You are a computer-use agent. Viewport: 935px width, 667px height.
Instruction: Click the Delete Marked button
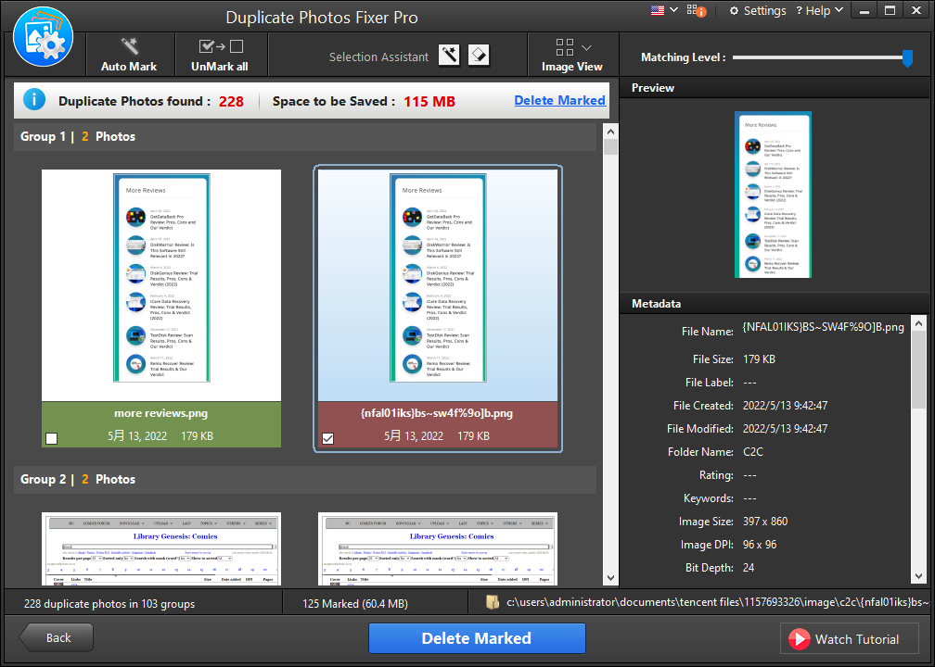coord(477,638)
